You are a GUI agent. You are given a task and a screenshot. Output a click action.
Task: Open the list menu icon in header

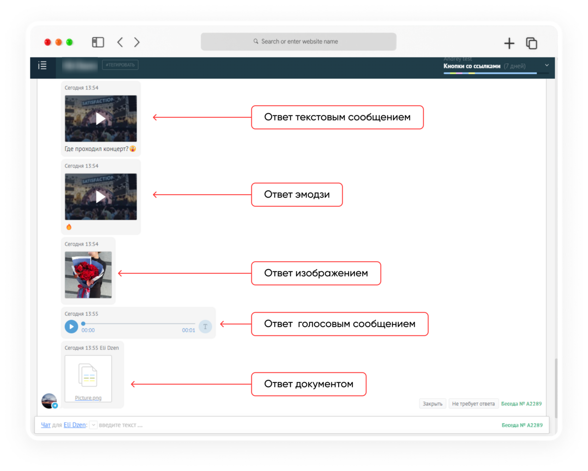point(43,66)
